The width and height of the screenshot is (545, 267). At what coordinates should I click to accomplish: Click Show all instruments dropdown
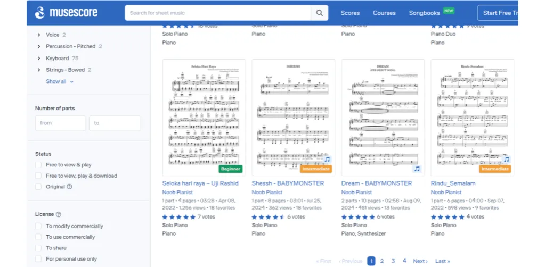pyautogui.click(x=60, y=81)
